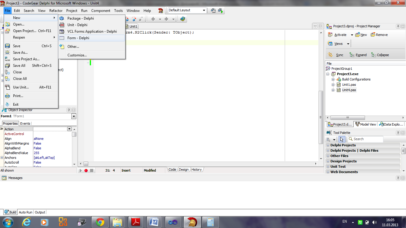Click Activate in Project Manager
This screenshot has width=406, height=228.
pos(337,35)
